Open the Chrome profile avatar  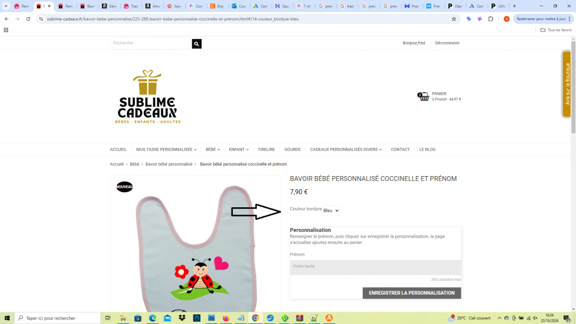pyautogui.click(x=506, y=19)
